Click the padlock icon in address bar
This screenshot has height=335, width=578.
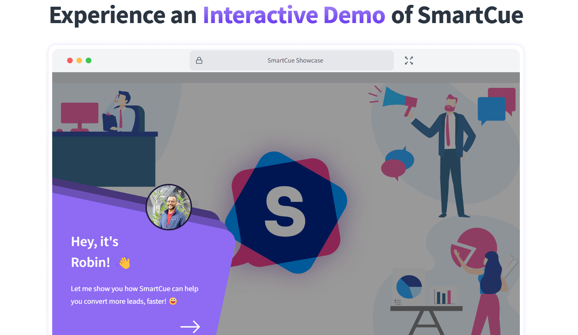(x=199, y=60)
